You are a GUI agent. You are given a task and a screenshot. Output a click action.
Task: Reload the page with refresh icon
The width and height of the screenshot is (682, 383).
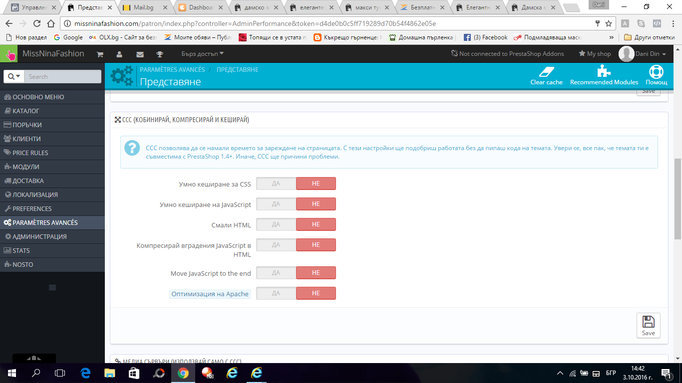(x=36, y=23)
